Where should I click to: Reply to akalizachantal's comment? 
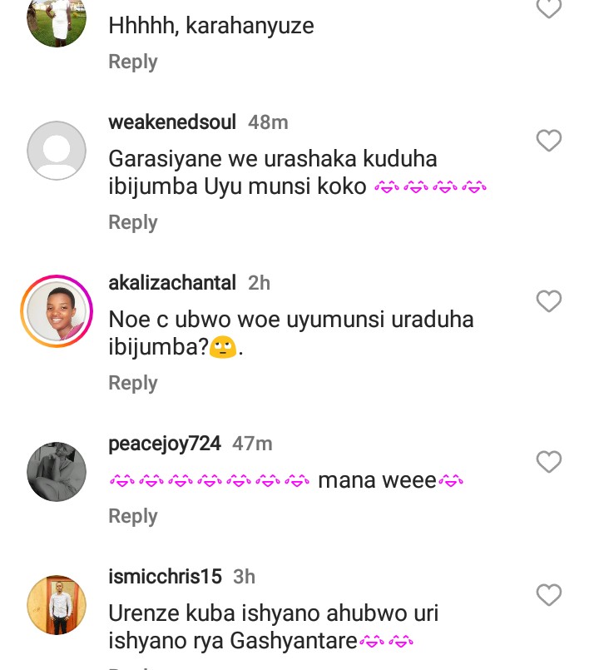(133, 383)
